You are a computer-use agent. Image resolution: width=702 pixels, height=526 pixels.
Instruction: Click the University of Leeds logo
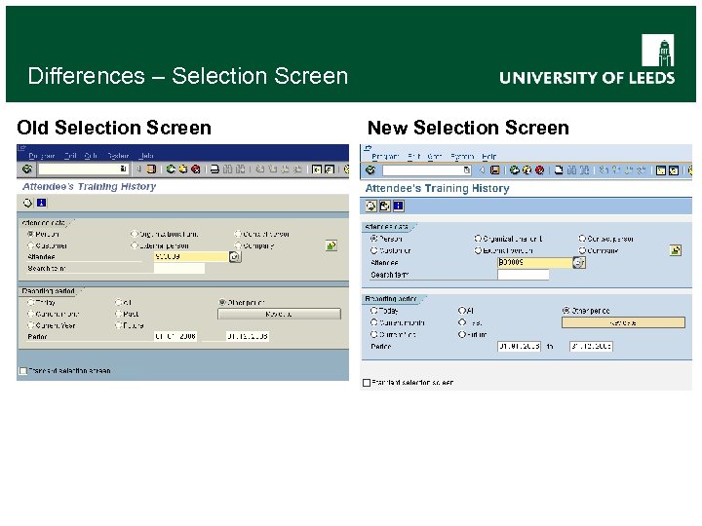(587, 59)
